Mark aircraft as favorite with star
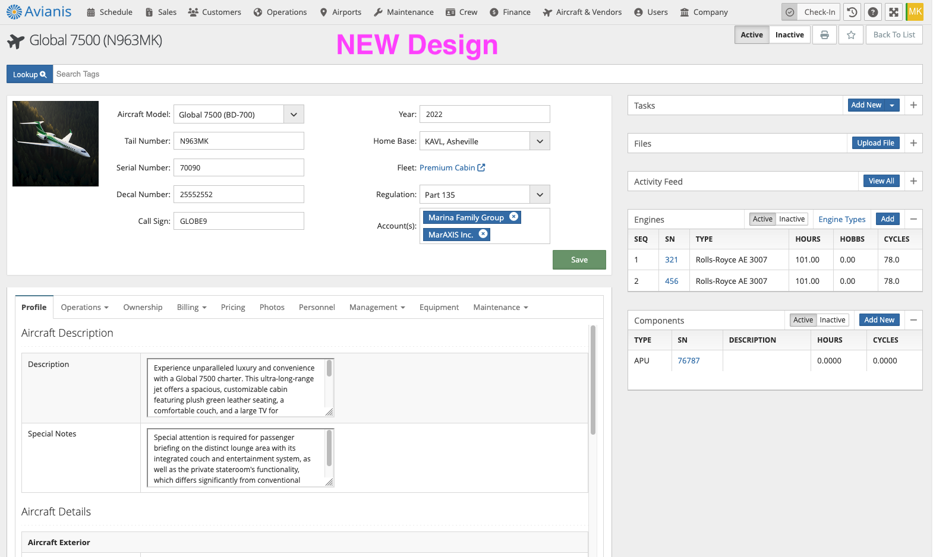933x557 pixels. point(851,35)
